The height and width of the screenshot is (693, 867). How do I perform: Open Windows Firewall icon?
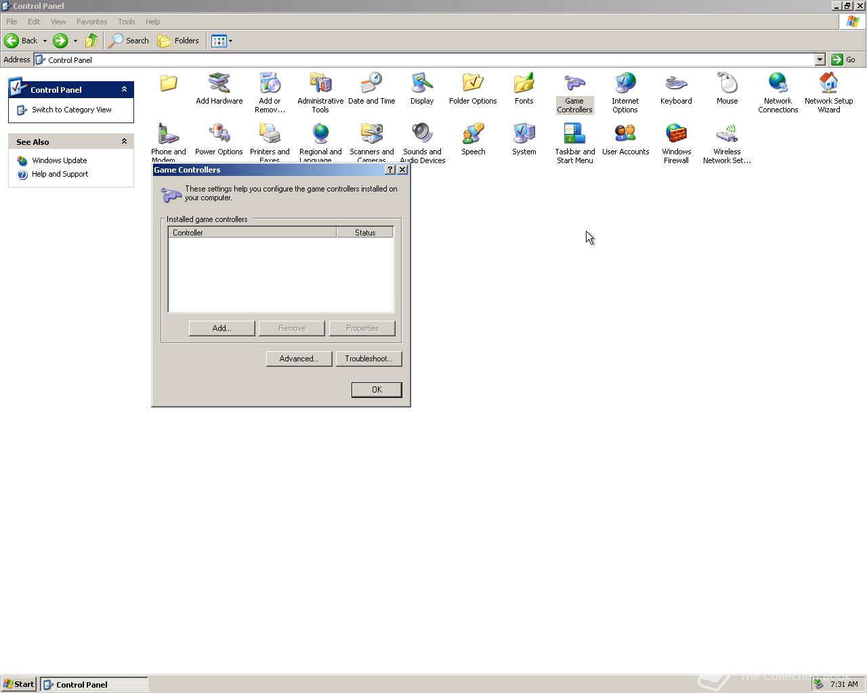pos(676,143)
